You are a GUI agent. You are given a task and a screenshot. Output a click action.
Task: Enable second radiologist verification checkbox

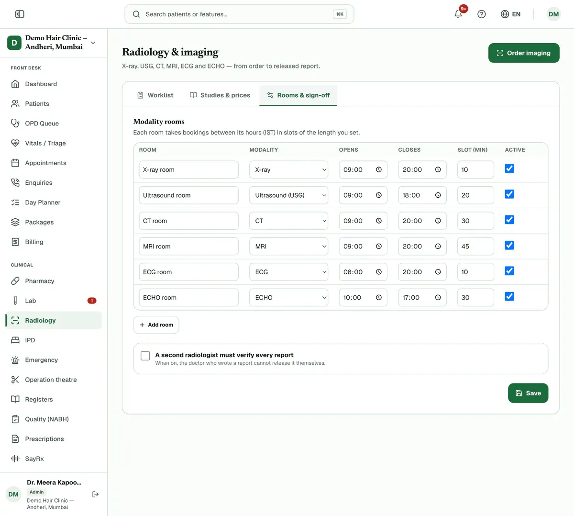(145, 356)
